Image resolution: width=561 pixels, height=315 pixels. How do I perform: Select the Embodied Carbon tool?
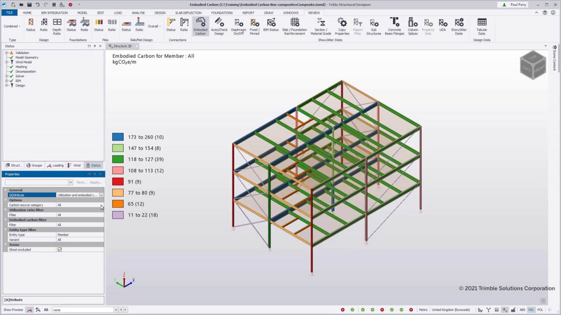point(200,27)
